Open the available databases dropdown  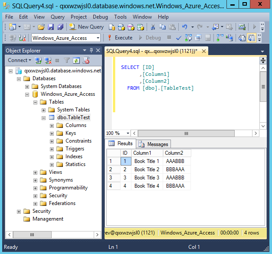point(98,38)
